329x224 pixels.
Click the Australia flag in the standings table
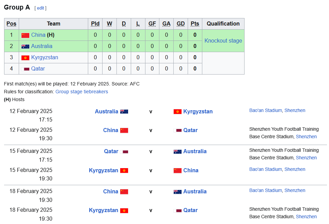click(x=25, y=47)
